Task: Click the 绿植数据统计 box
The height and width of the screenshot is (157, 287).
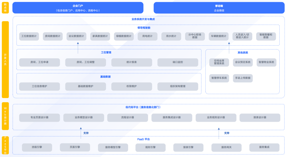Action: tap(124, 36)
